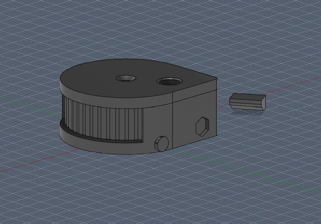The width and height of the screenshot is (321, 224).
Task: Select the small separate bar beside the housing
Action: pos(248,101)
